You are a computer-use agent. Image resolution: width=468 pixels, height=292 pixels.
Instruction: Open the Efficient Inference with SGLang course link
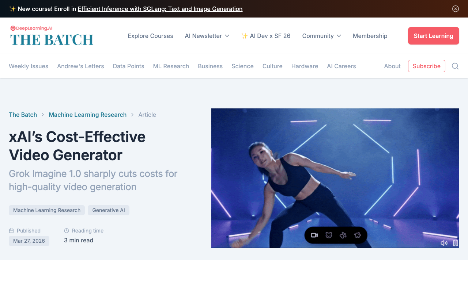(x=160, y=9)
